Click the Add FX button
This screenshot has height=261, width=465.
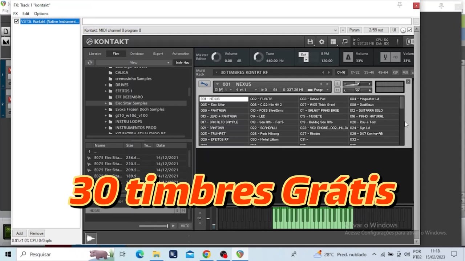point(19,233)
